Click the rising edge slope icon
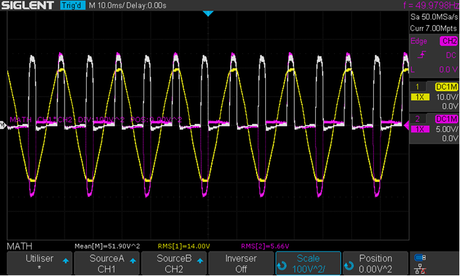The image size is (460, 276). 422,55
